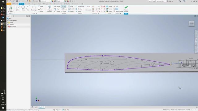
Task: Expand the Constrain panel dropdown
Action: coord(95,14)
